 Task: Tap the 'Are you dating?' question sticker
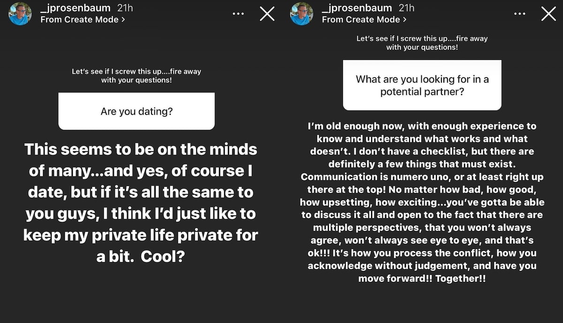(136, 111)
